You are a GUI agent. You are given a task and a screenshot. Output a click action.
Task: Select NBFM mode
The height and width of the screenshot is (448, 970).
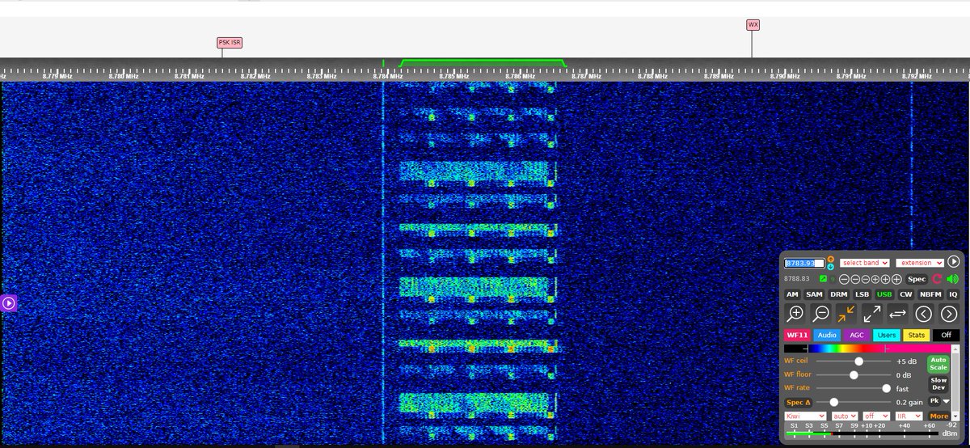click(x=930, y=294)
